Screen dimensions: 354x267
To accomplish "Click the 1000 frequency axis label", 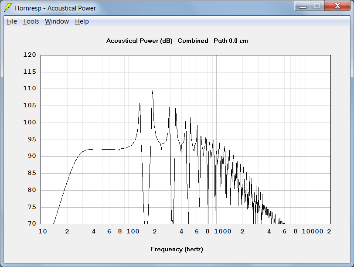I will point(223,231).
